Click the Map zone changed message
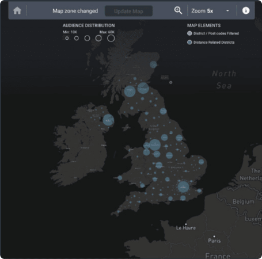 [75, 11]
